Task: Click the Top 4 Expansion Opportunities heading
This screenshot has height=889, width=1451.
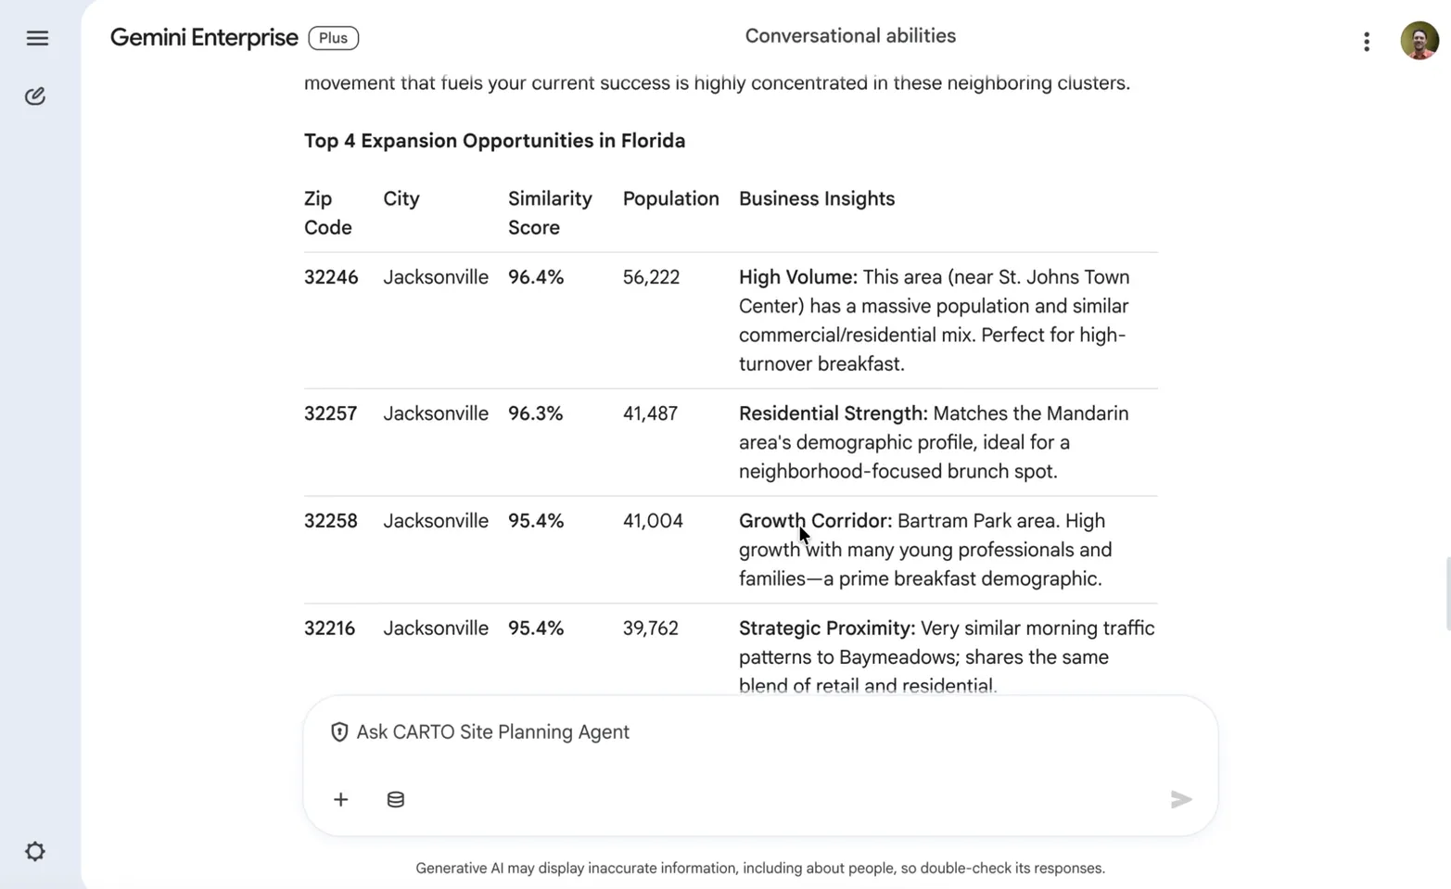Action: [494, 140]
